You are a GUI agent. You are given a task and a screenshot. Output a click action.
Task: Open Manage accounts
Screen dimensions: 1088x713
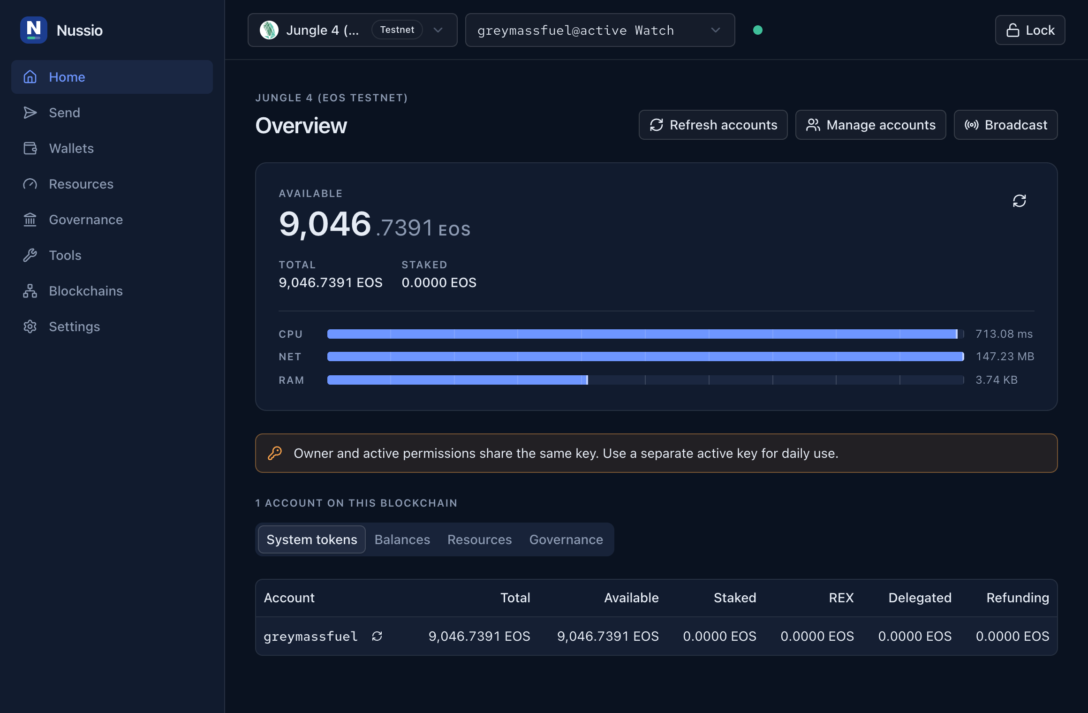point(871,125)
